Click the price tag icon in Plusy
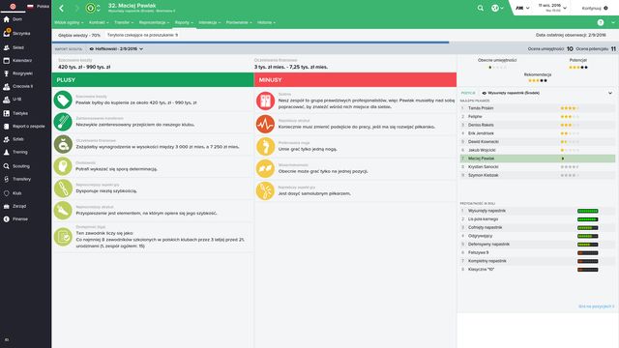 click(63, 100)
